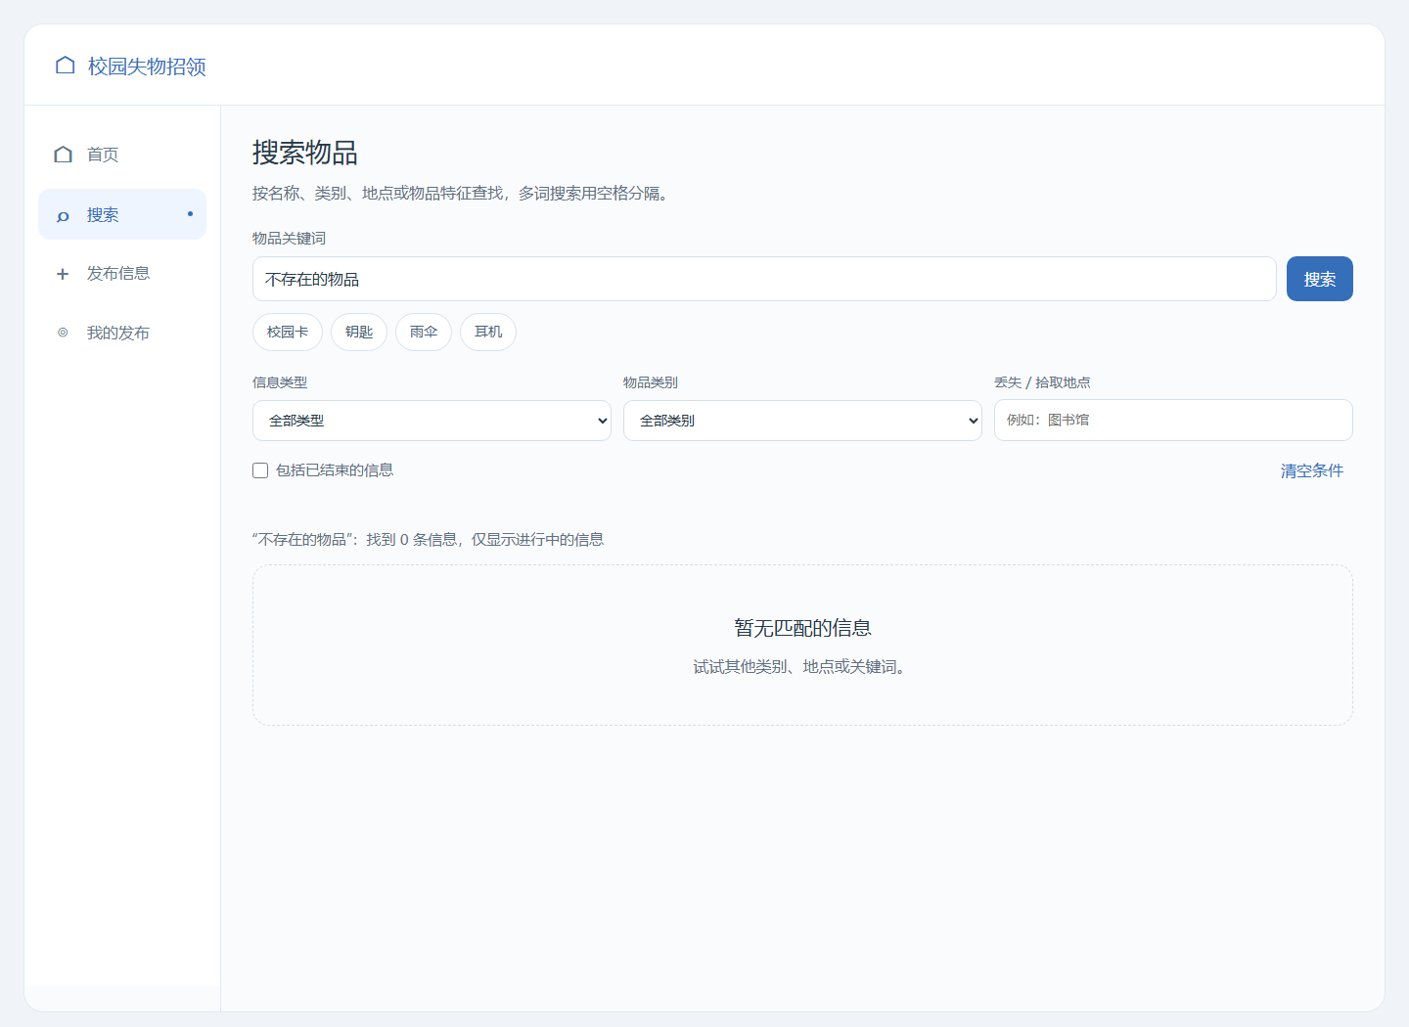1409x1027 pixels.
Task: Click the 丢失 / 拾取地点 location input
Action: [x=1173, y=420]
